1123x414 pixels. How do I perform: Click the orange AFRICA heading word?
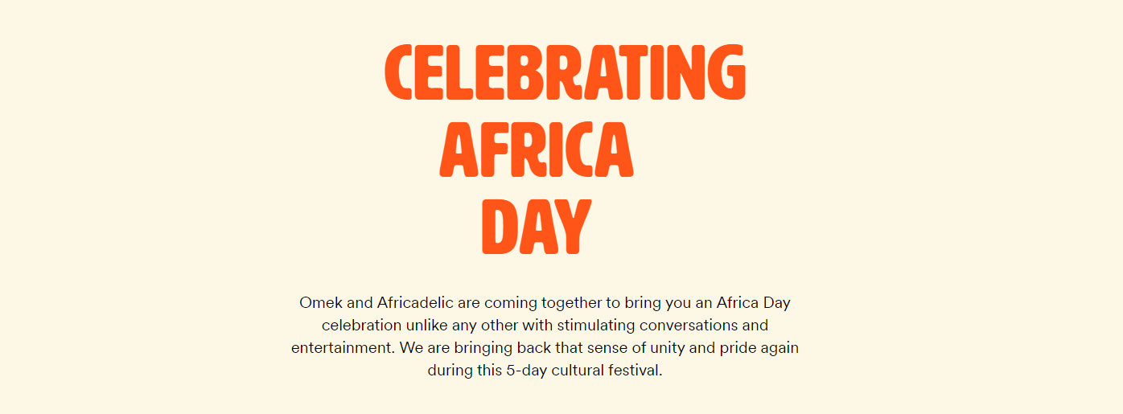pyautogui.click(x=537, y=150)
